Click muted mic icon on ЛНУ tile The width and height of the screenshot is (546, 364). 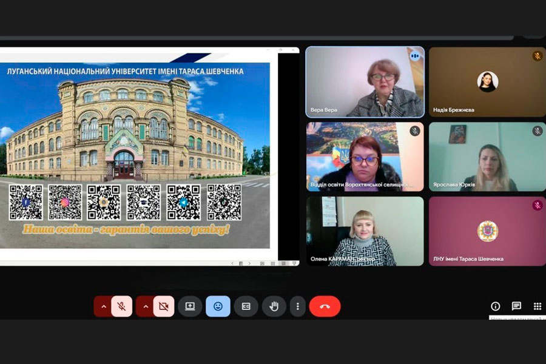point(538,205)
